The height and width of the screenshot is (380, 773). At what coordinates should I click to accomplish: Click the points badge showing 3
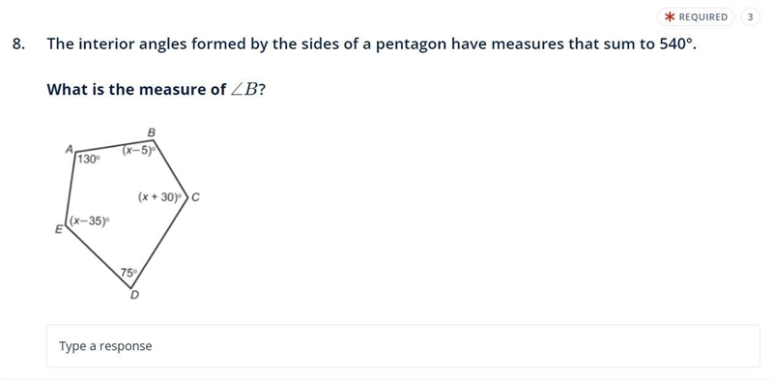(751, 17)
